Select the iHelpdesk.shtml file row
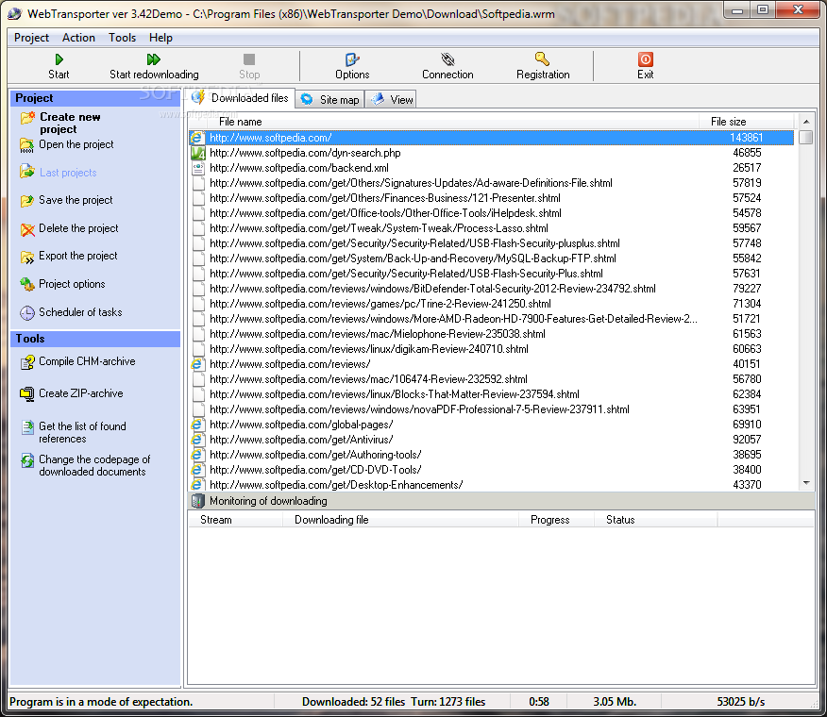Viewport: 827px width, 717px height. coord(492,213)
